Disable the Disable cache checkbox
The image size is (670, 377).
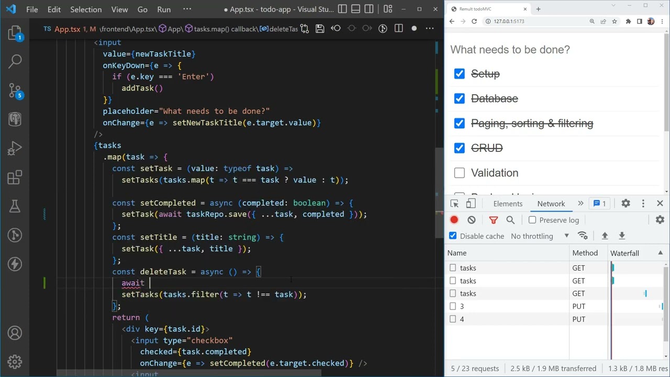(x=453, y=236)
